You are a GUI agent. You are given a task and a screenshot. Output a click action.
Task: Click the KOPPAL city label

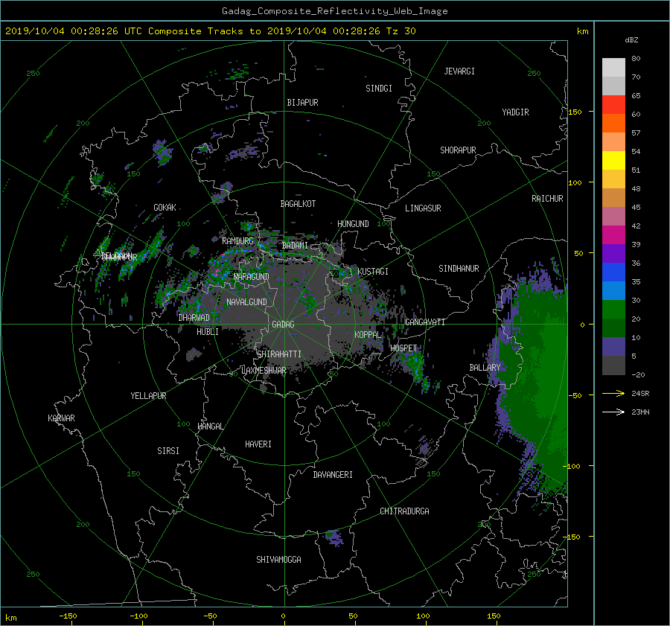click(x=368, y=335)
